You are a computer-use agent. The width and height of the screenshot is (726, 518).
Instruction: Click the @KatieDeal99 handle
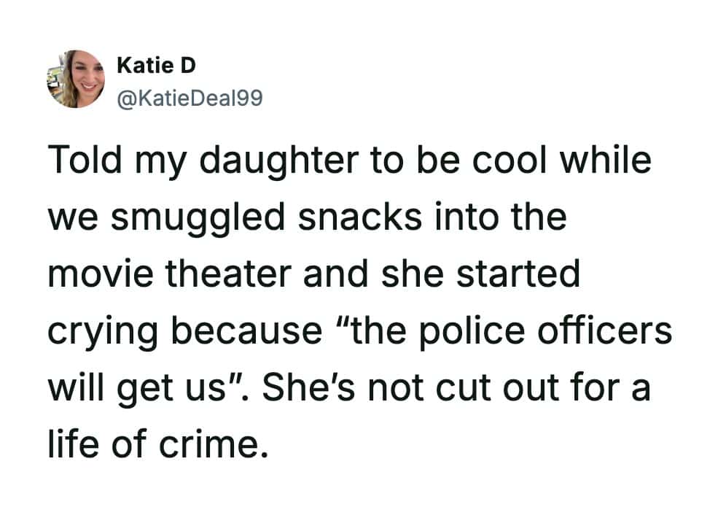pos(189,97)
